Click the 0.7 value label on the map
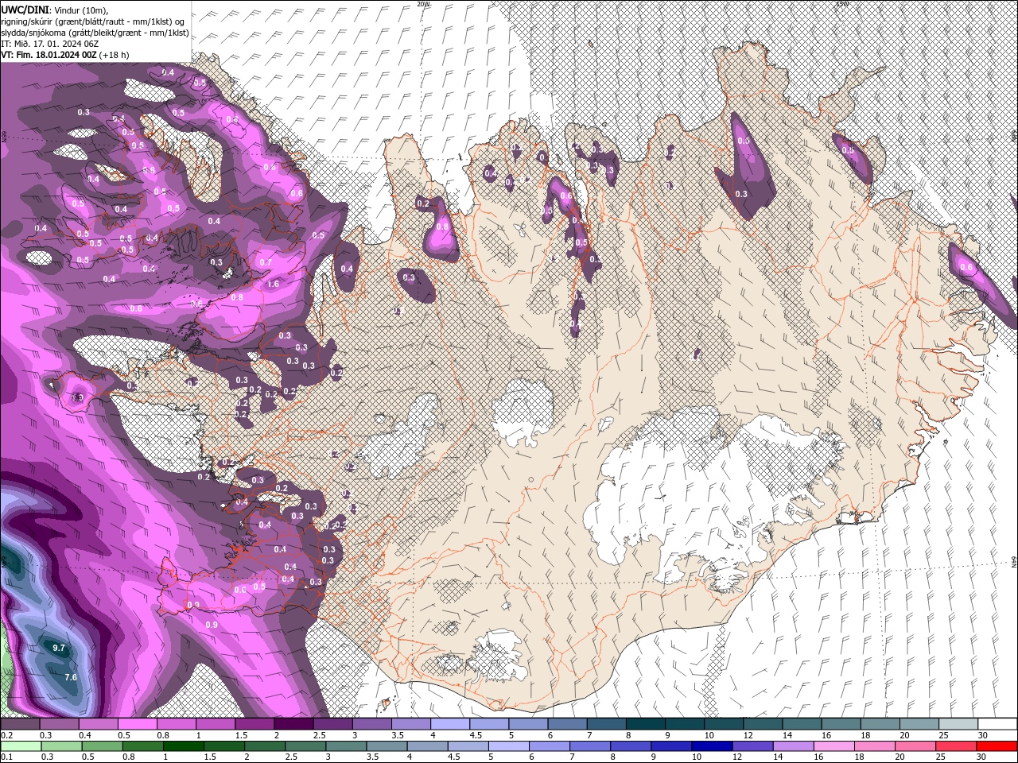Image resolution: width=1018 pixels, height=763 pixels. pyautogui.click(x=266, y=262)
